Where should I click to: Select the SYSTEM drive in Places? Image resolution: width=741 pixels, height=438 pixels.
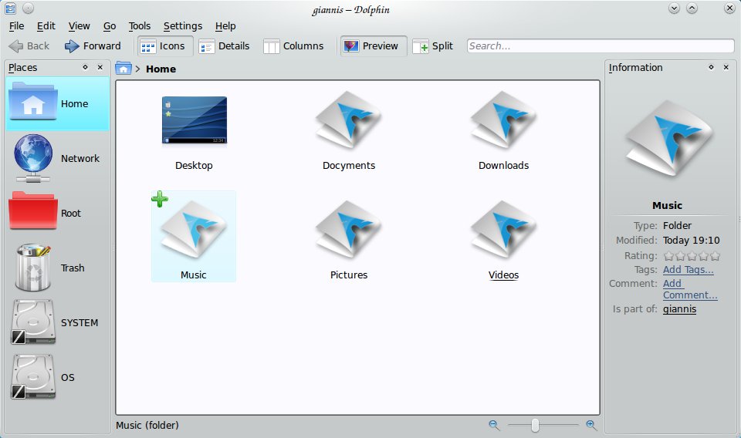coord(57,323)
